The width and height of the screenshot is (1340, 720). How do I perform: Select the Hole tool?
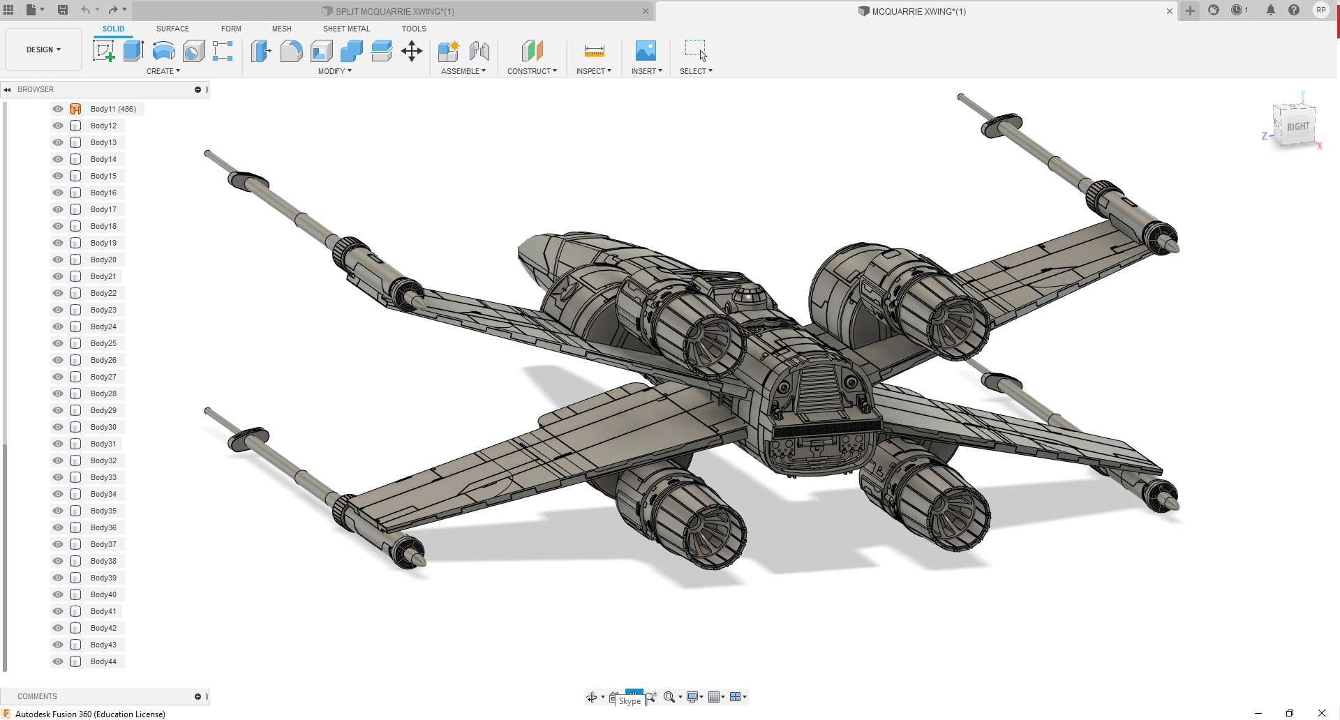193,51
